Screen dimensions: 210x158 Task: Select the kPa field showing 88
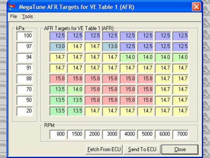click(25, 79)
